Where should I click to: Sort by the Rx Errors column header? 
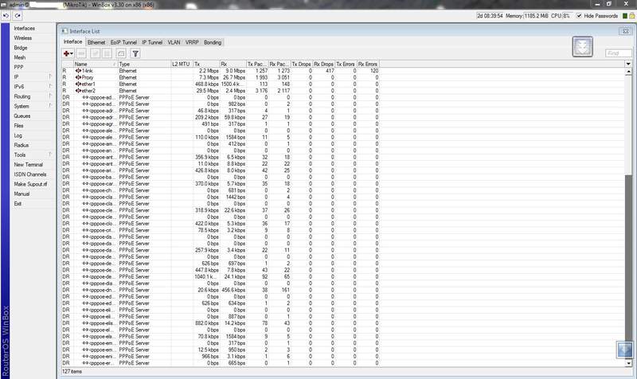click(368, 64)
